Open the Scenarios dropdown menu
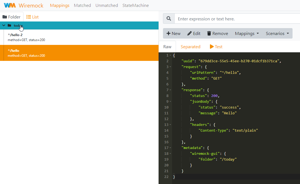The width and height of the screenshot is (300, 184). pos(277,33)
